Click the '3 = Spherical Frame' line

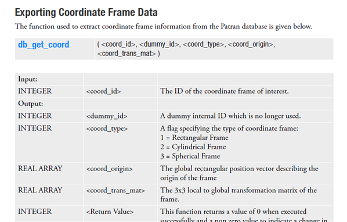(190, 156)
